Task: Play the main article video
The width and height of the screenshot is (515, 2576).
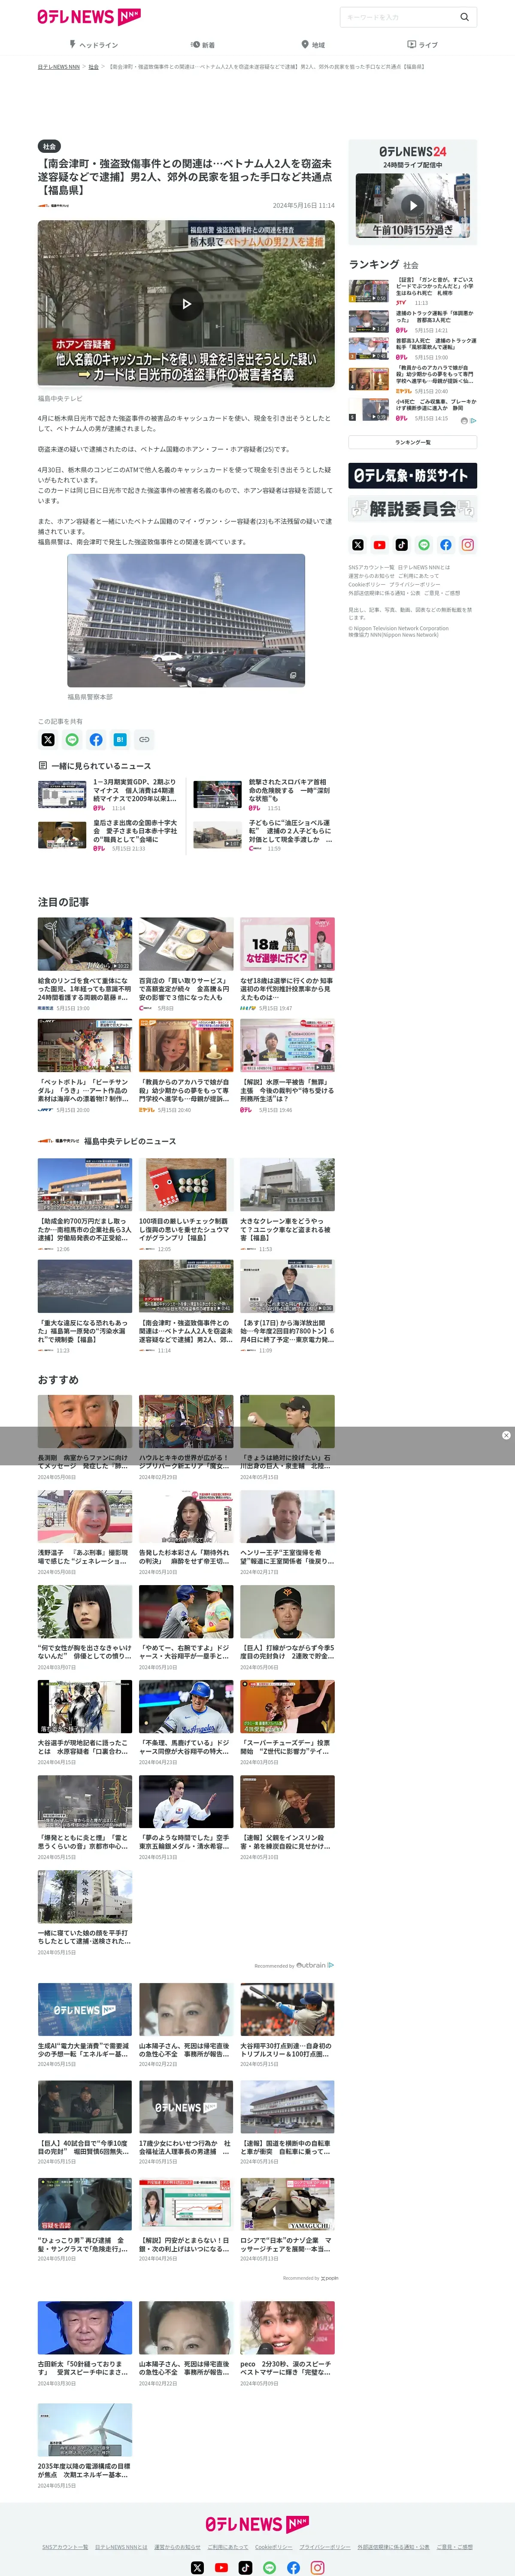Action: 186,304
